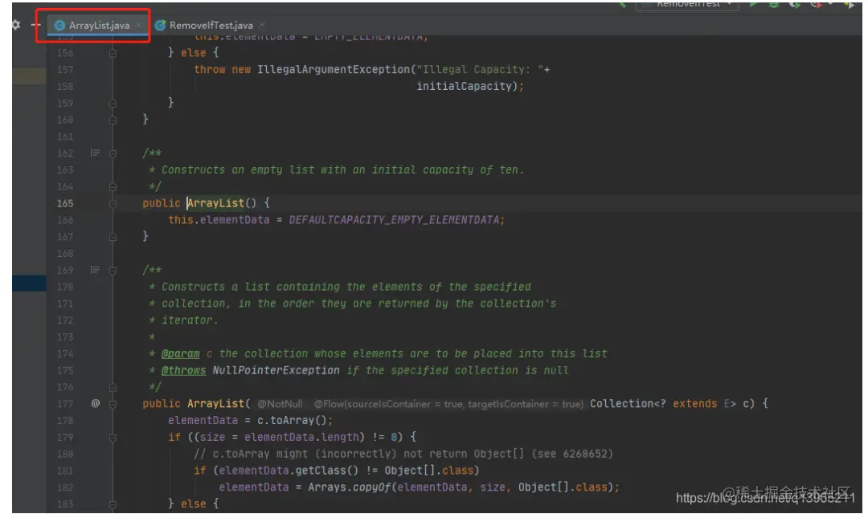Click the Collection<? extends E> parameter type

662,403
